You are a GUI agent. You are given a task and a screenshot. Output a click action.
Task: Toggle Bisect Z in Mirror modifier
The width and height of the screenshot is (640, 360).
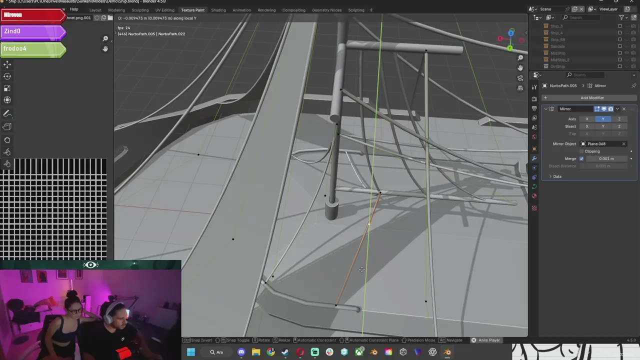coord(619,126)
